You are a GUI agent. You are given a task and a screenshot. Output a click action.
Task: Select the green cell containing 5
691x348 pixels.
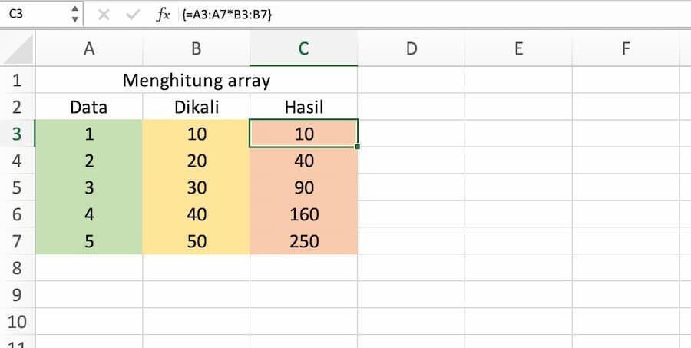click(89, 240)
